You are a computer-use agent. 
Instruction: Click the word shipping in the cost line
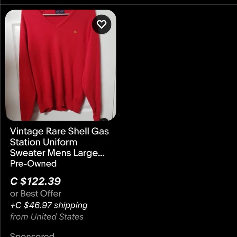point(71,206)
